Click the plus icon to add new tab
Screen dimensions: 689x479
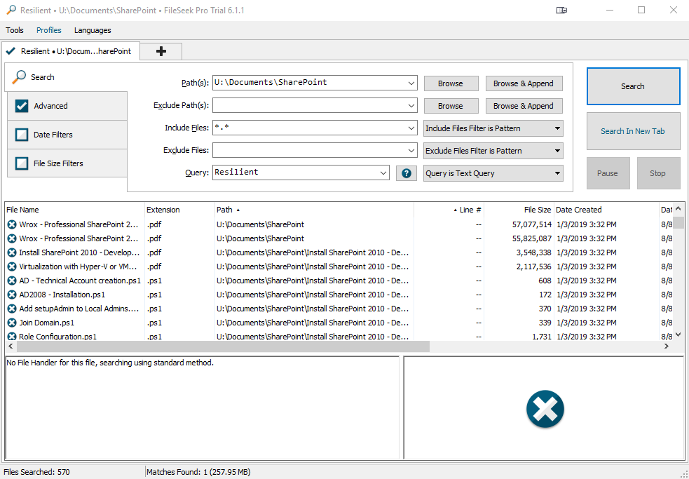(161, 51)
